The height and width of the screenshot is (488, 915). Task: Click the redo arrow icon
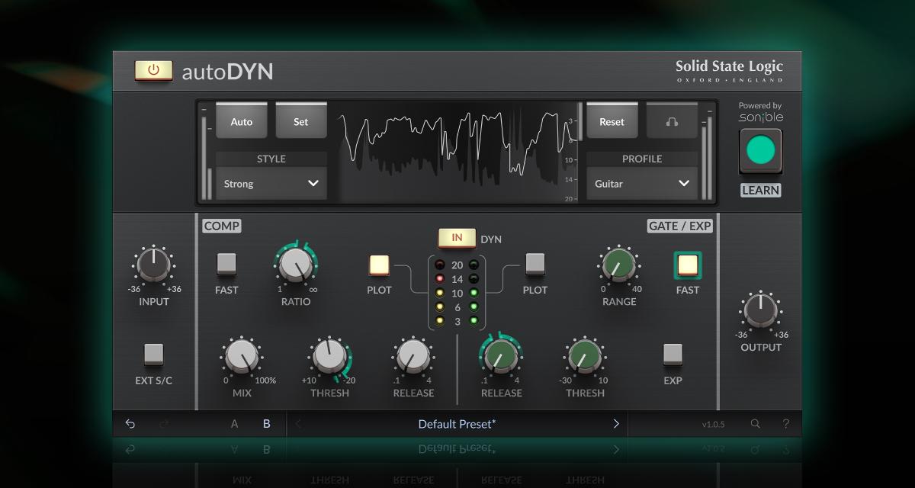tap(165, 424)
